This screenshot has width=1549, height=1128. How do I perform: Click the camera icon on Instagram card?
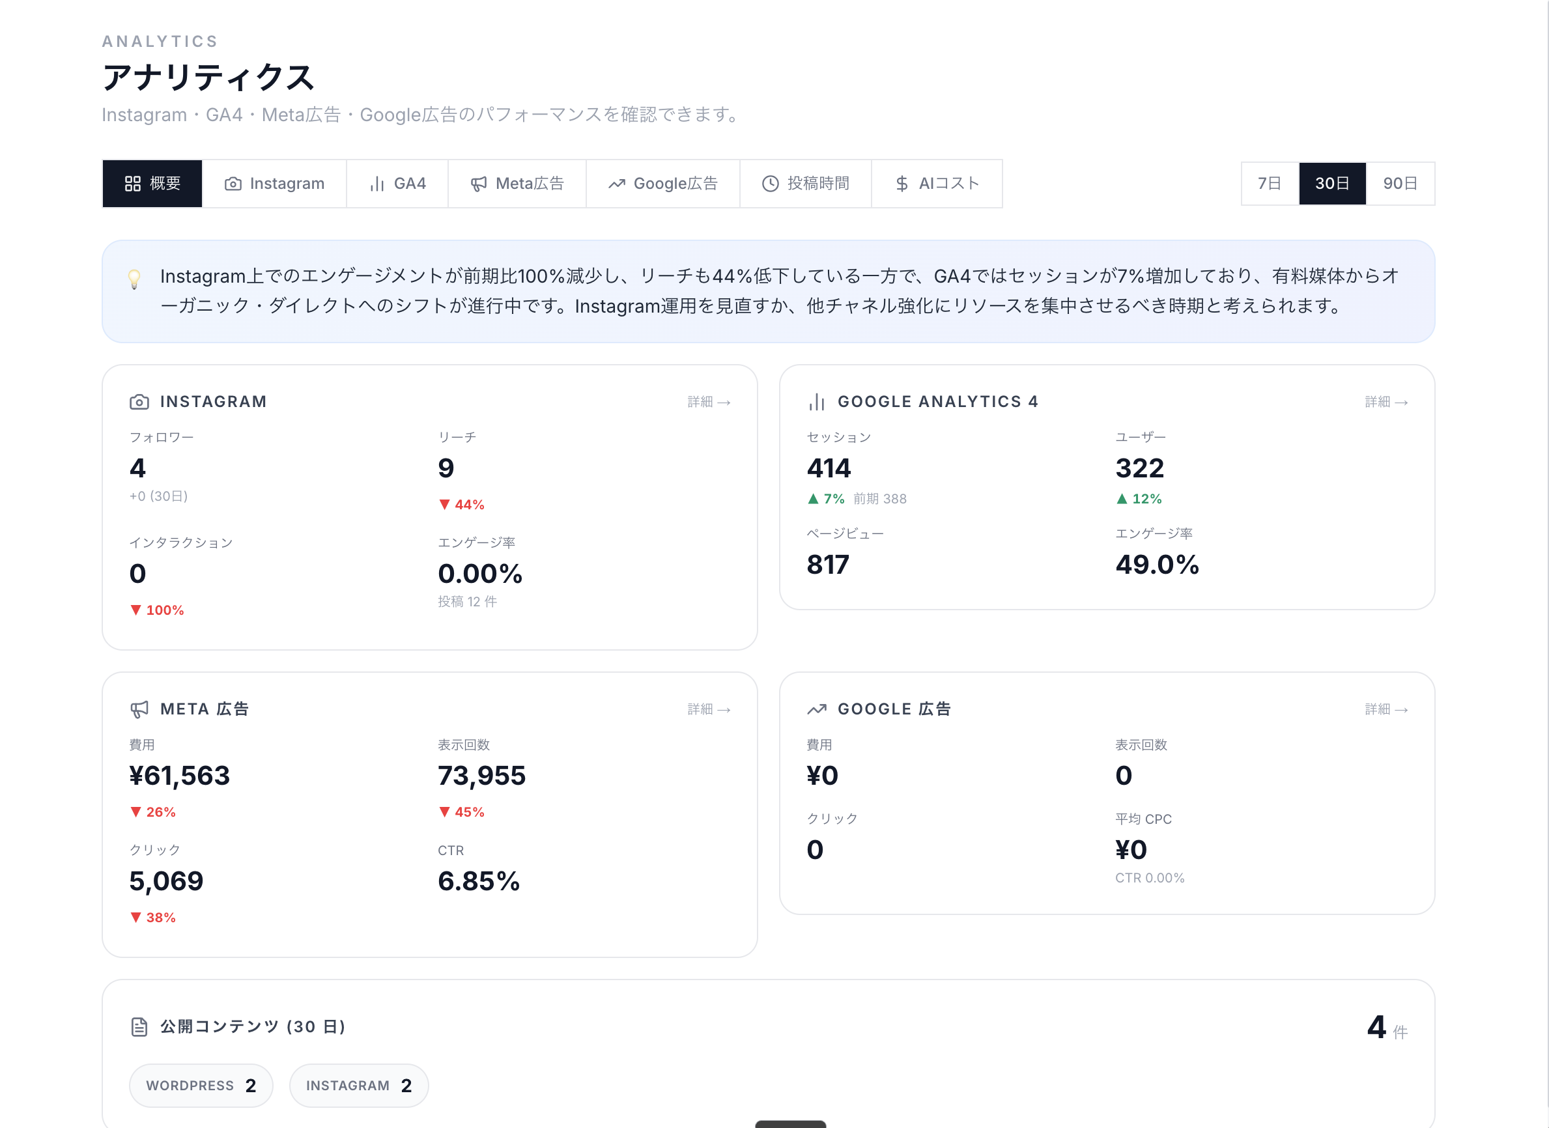point(139,402)
